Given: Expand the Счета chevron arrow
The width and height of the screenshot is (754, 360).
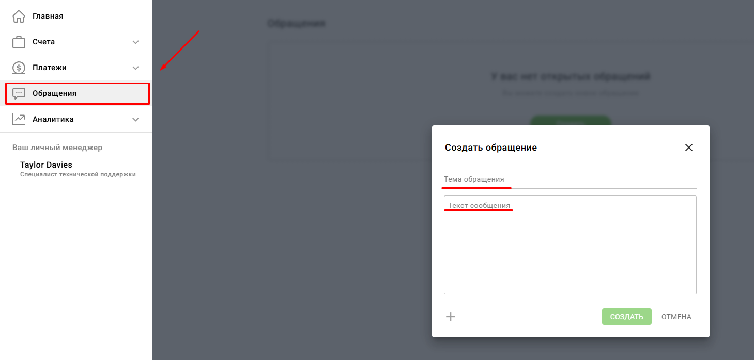Looking at the screenshot, I should (x=135, y=42).
